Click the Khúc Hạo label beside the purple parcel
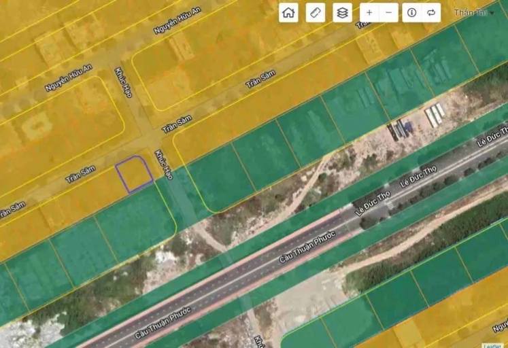This screenshot has height=348, width=508. [x=164, y=164]
